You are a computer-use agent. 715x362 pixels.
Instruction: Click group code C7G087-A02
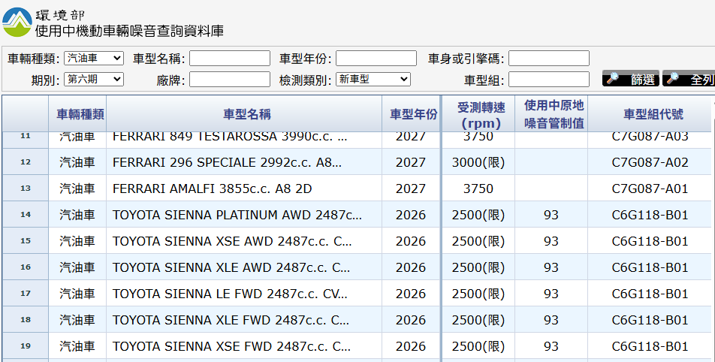(x=650, y=162)
